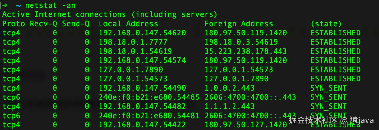Select local address 240e:f0:b21:e680.54485
The height and width of the screenshot is (130, 379).
pyautogui.click(x=149, y=97)
